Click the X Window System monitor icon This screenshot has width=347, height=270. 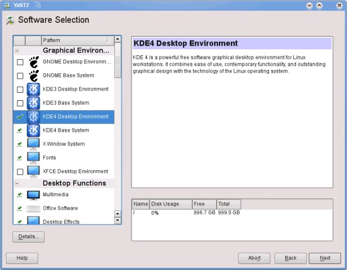tap(34, 144)
